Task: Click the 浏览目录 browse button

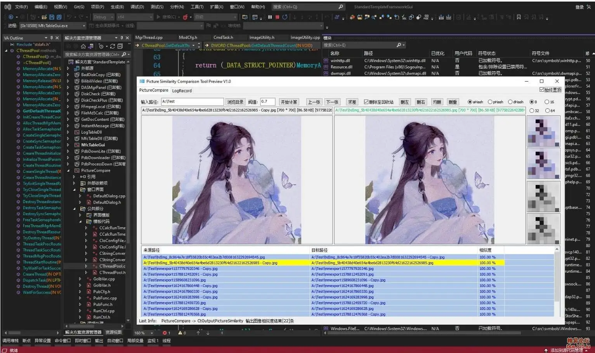Action: (235, 102)
